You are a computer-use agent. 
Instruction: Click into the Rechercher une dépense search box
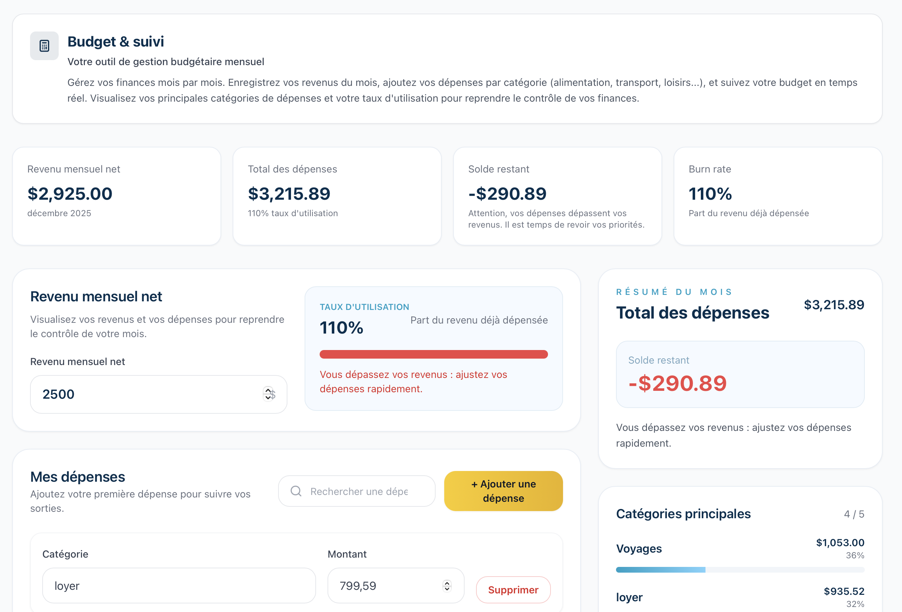coord(359,491)
